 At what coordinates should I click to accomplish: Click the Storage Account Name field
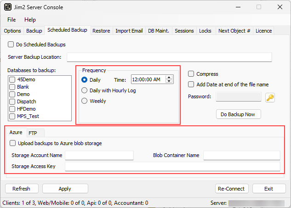[99, 155]
